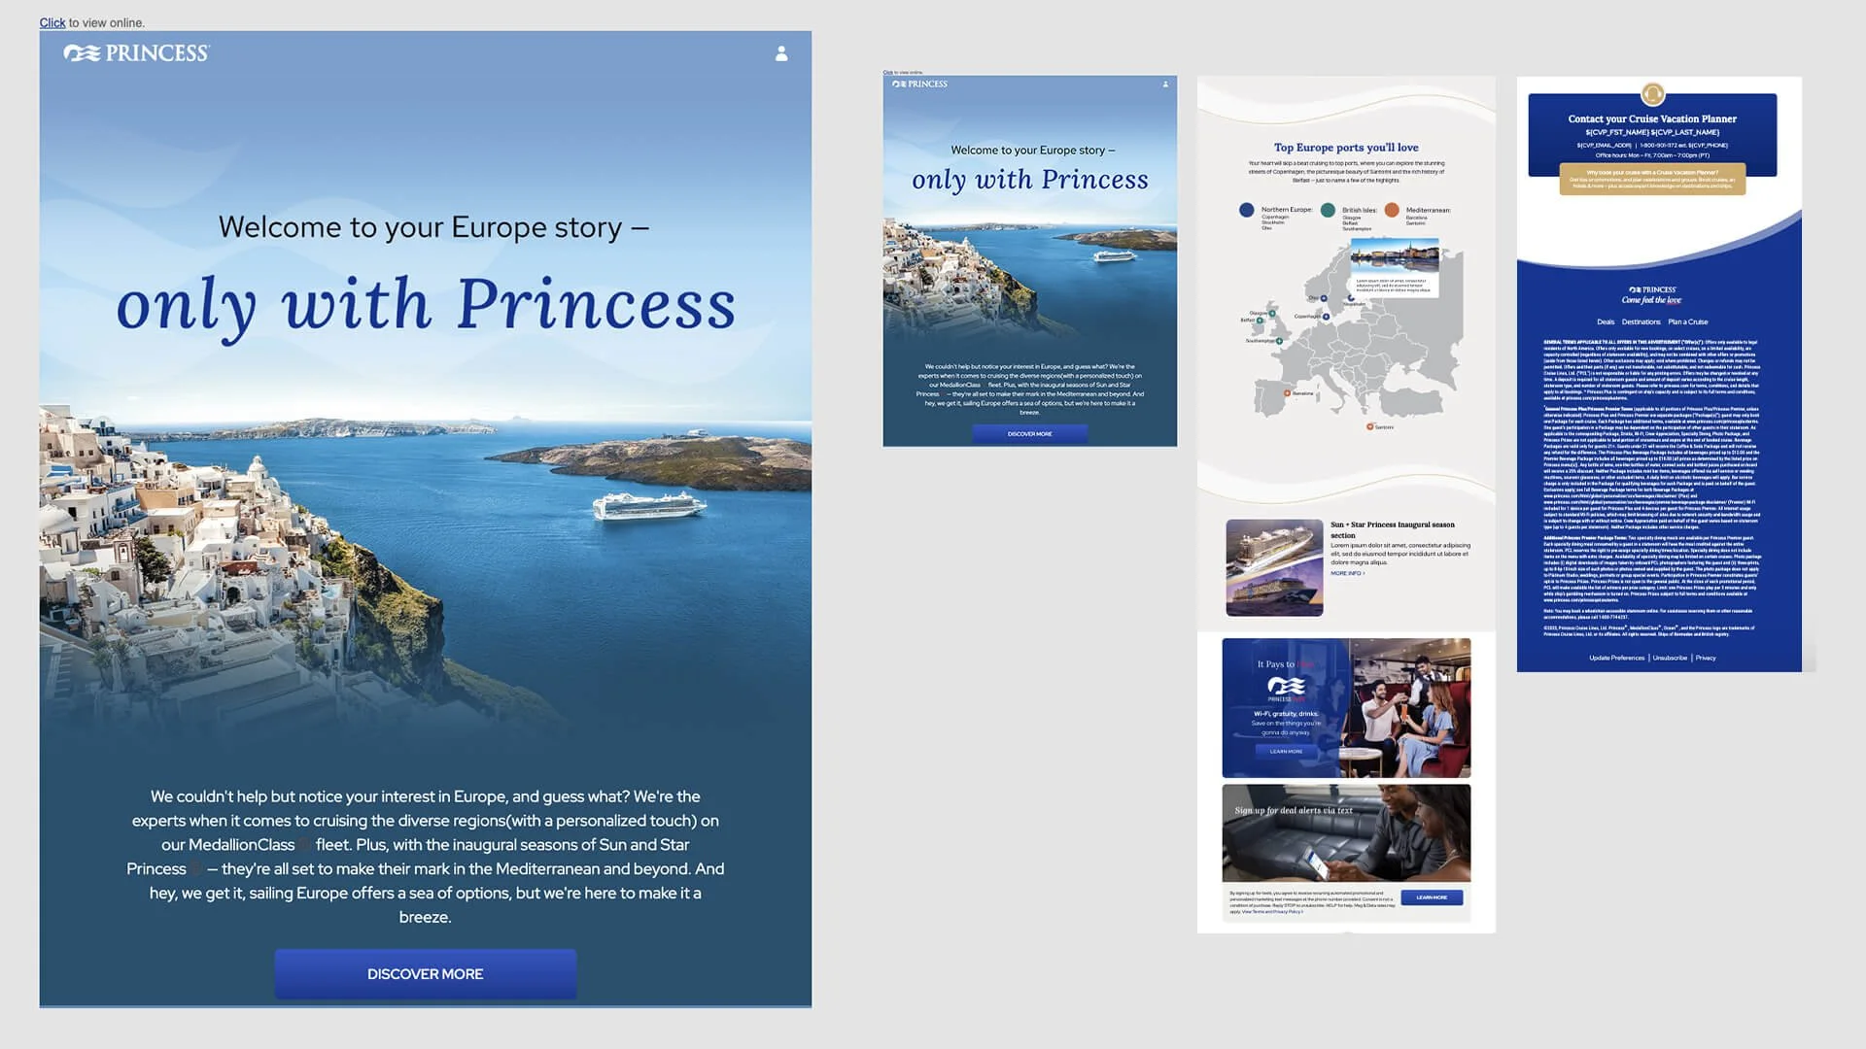Open the View Terms and Privacy Policy link
Screen dimensions: 1866x1049
click(x=1272, y=912)
